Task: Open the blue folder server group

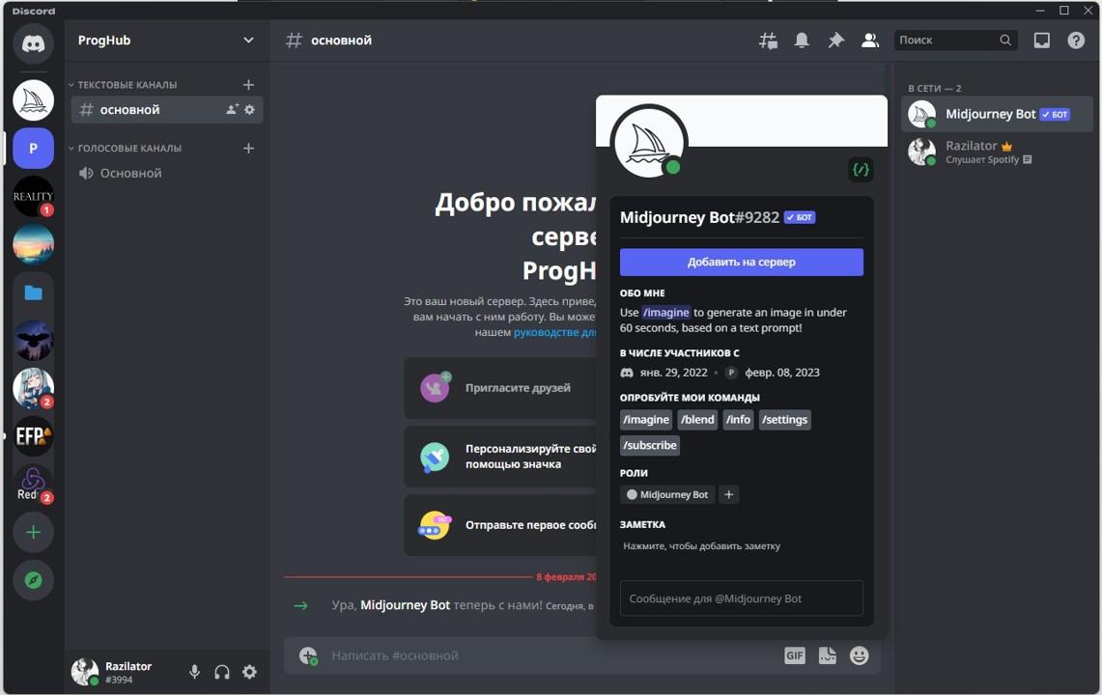Action: 33,292
